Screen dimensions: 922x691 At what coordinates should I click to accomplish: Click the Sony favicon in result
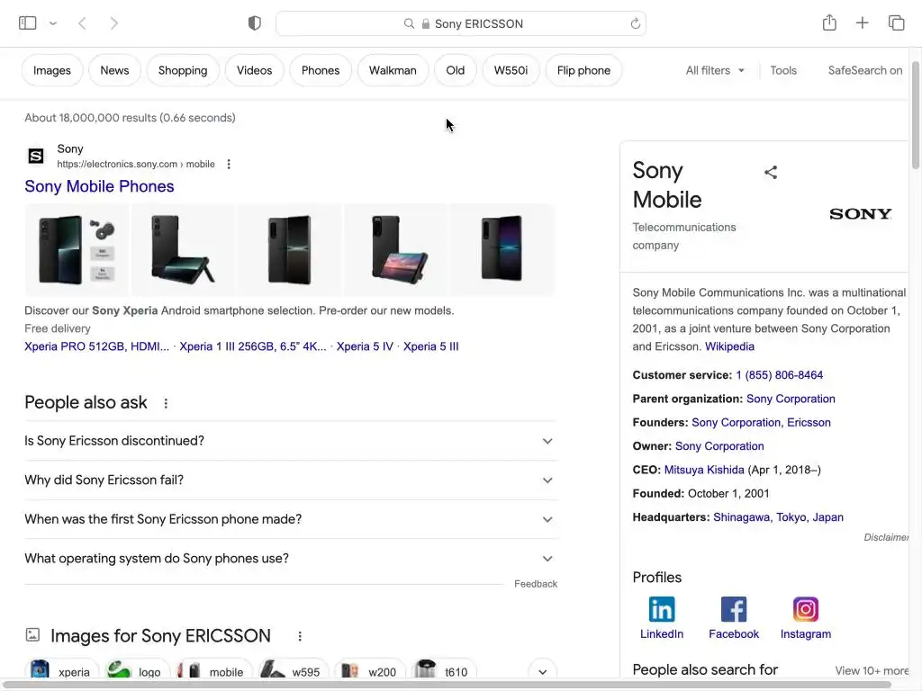click(x=36, y=156)
